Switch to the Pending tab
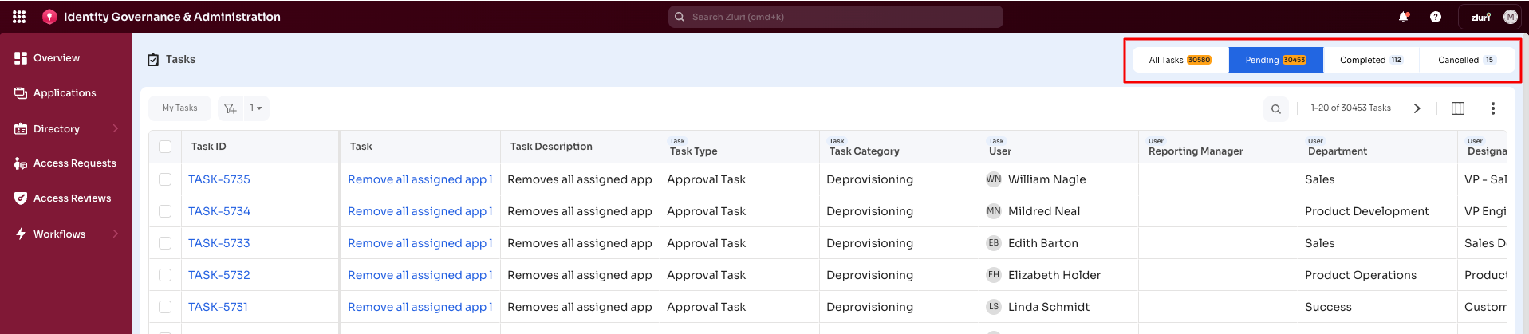1529x334 pixels. (x=1276, y=60)
